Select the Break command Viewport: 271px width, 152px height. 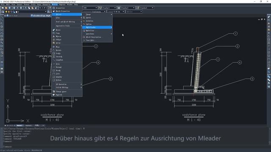[67, 71]
